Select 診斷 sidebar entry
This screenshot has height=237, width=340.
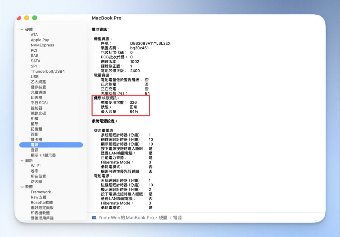tap(35, 134)
